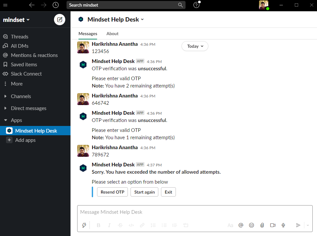This screenshot has height=236, width=317.
Task: Select Mindset Help Desk app in sidebar
Action: click(x=35, y=131)
